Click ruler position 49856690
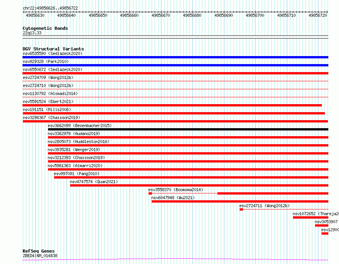This screenshot has width=339, height=264. point(224,15)
